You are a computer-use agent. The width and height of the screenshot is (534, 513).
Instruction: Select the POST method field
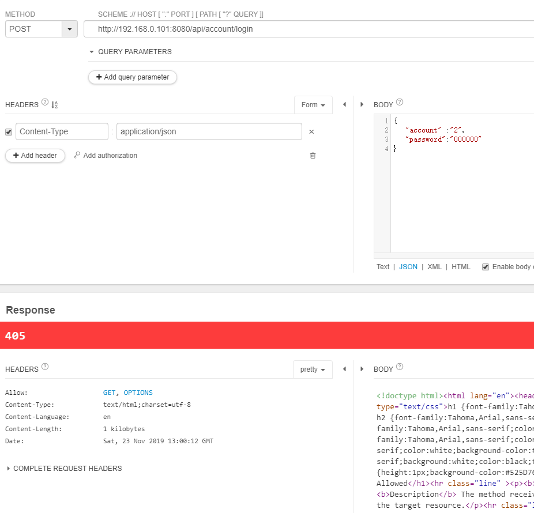tap(33, 29)
